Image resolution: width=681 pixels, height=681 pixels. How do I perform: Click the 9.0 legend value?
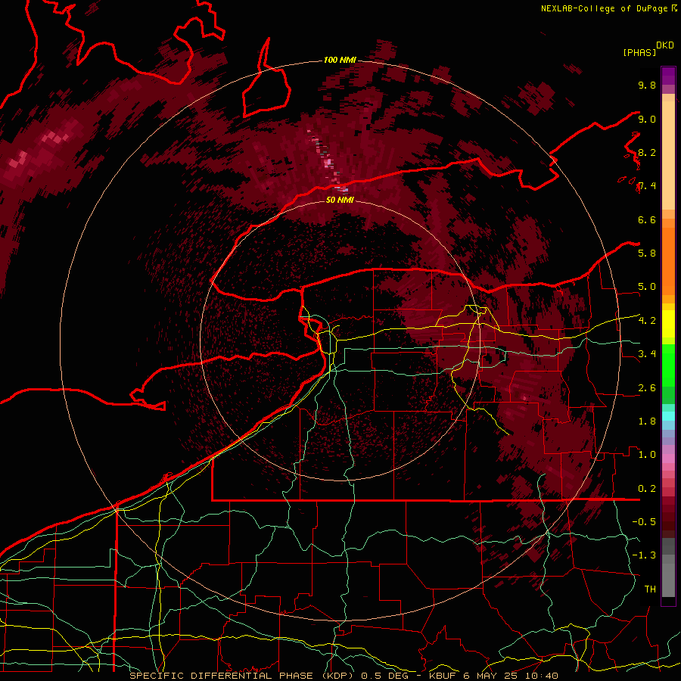(x=647, y=119)
